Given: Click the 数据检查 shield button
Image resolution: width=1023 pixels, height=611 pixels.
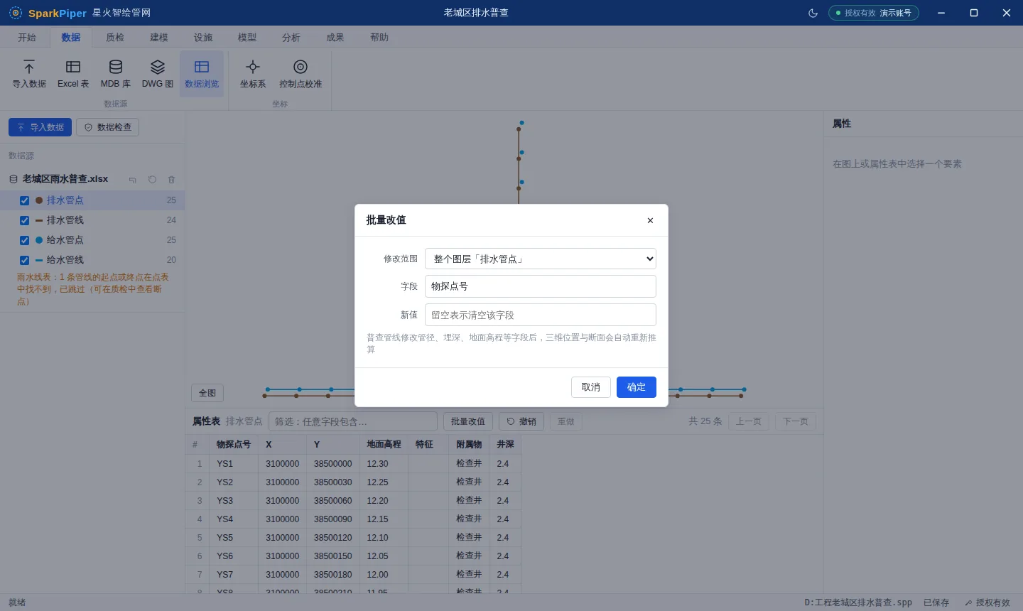Looking at the screenshot, I should click(x=108, y=127).
